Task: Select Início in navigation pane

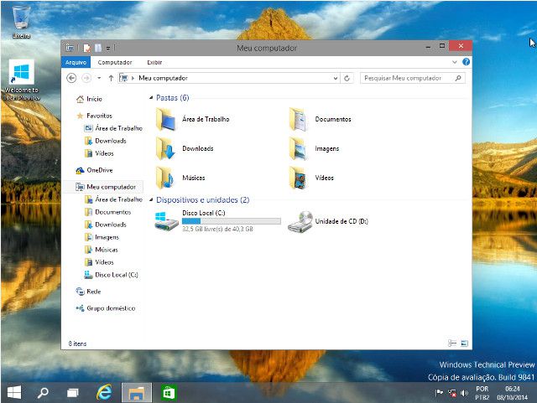Action: (x=90, y=99)
